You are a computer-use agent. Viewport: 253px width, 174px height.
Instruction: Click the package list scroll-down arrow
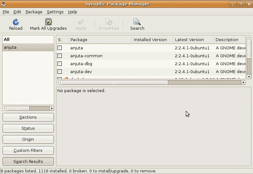coord(249,77)
